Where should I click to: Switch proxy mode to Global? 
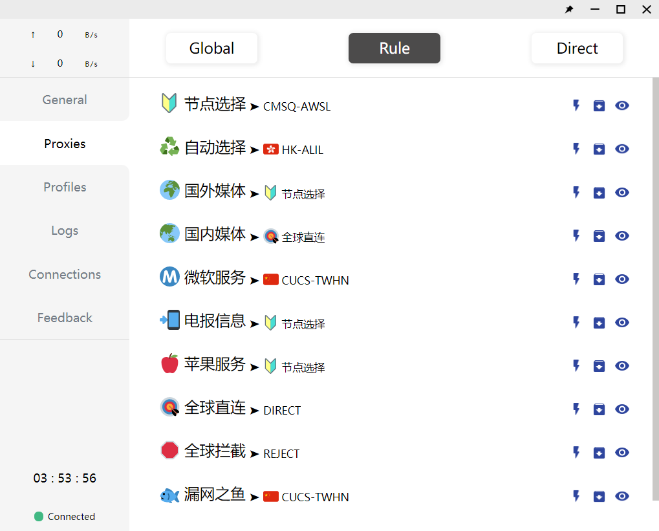(211, 49)
